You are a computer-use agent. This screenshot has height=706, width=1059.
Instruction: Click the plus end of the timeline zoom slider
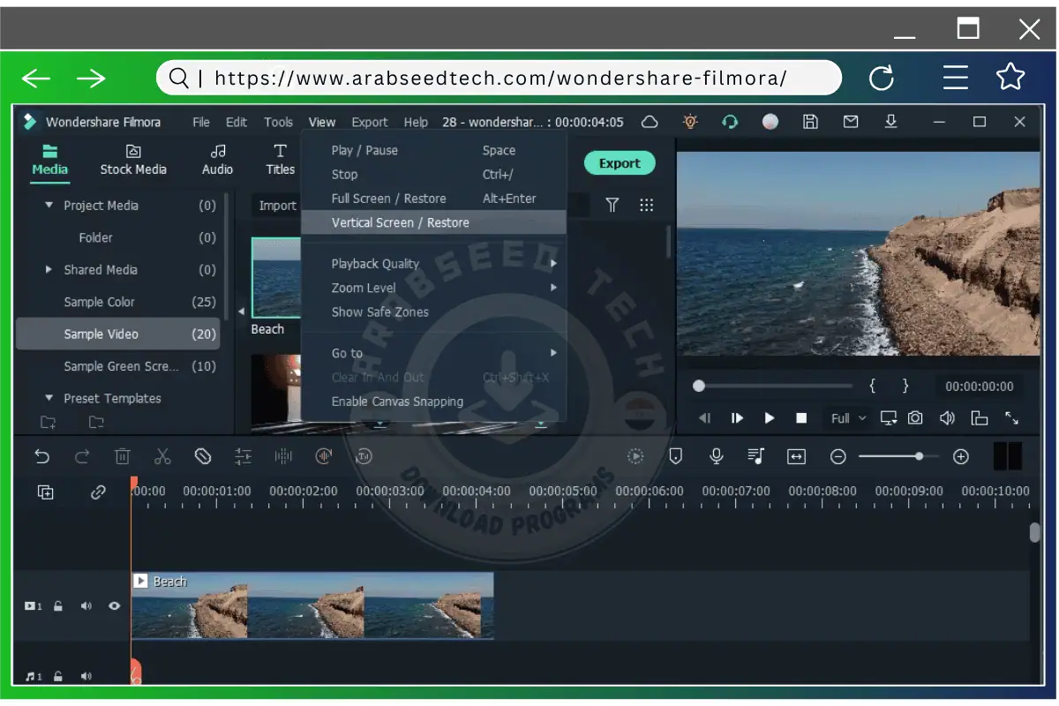[961, 456]
